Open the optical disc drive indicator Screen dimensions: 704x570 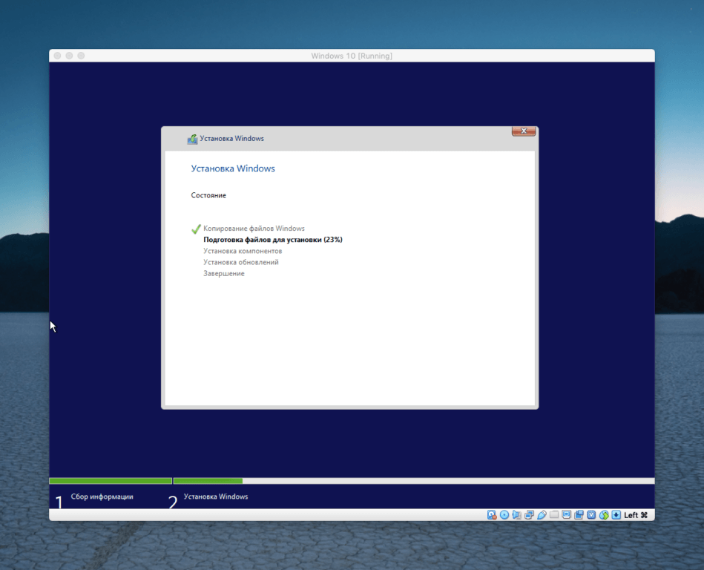tap(504, 515)
